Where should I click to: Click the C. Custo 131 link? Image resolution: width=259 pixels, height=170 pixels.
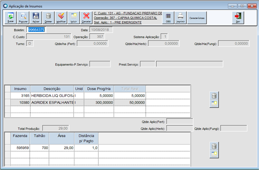pos(128,13)
